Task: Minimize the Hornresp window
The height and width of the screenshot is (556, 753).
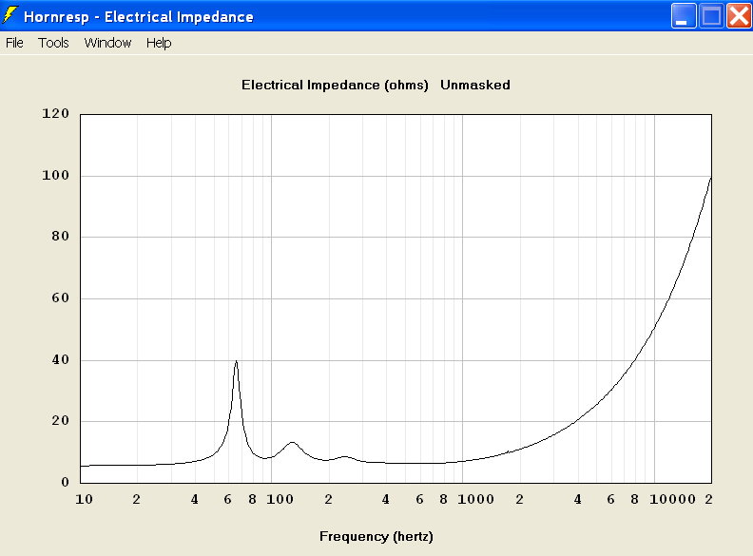Action: pos(684,16)
